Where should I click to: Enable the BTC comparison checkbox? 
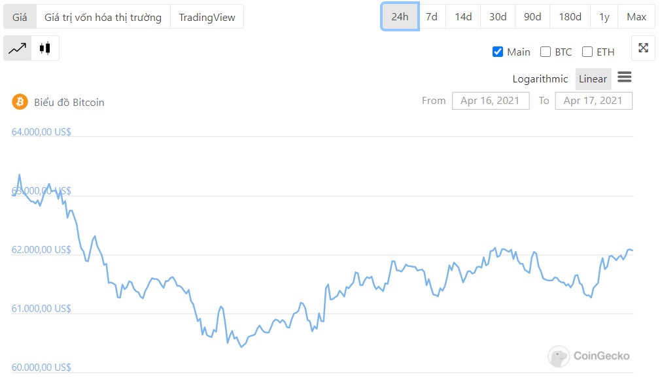coord(545,51)
